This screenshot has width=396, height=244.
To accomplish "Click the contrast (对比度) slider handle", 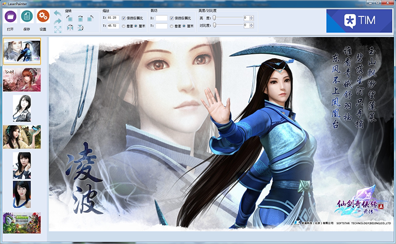I will (214, 25).
